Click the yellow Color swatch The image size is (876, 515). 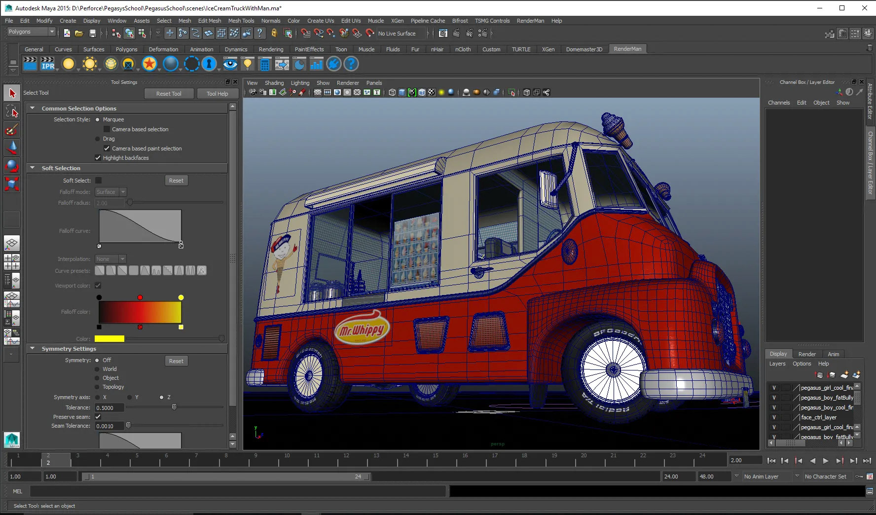109,339
